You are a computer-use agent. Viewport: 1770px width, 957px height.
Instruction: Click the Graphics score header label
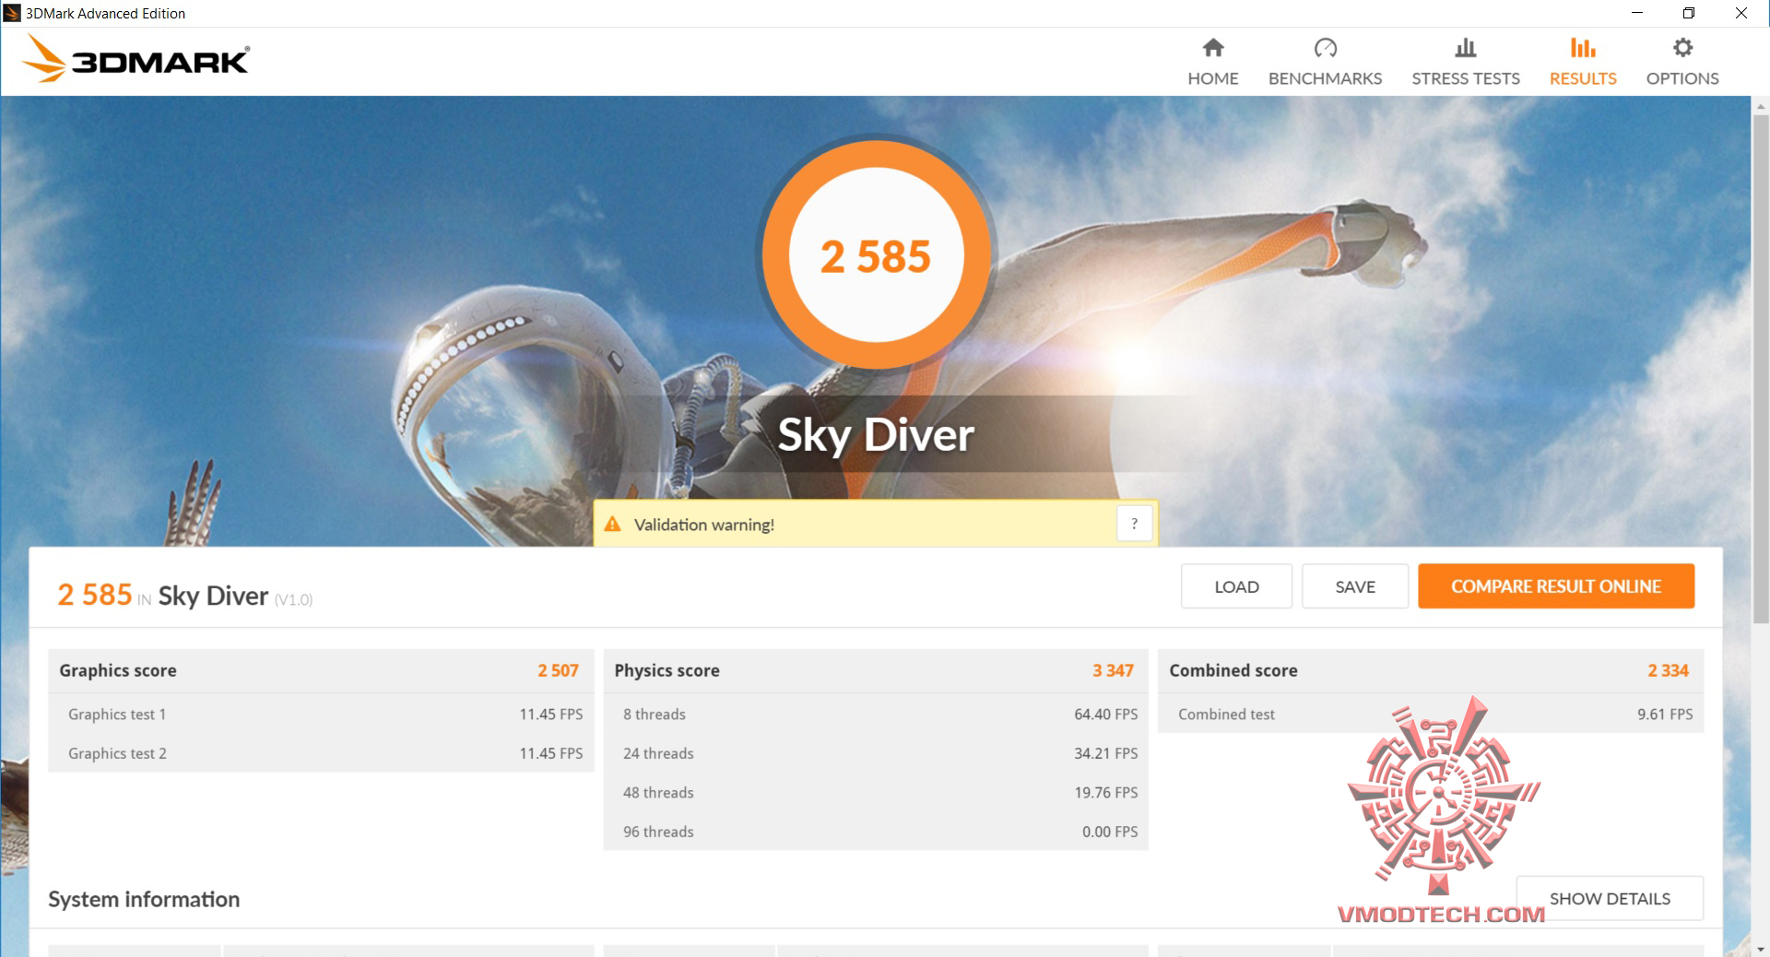[118, 670]
